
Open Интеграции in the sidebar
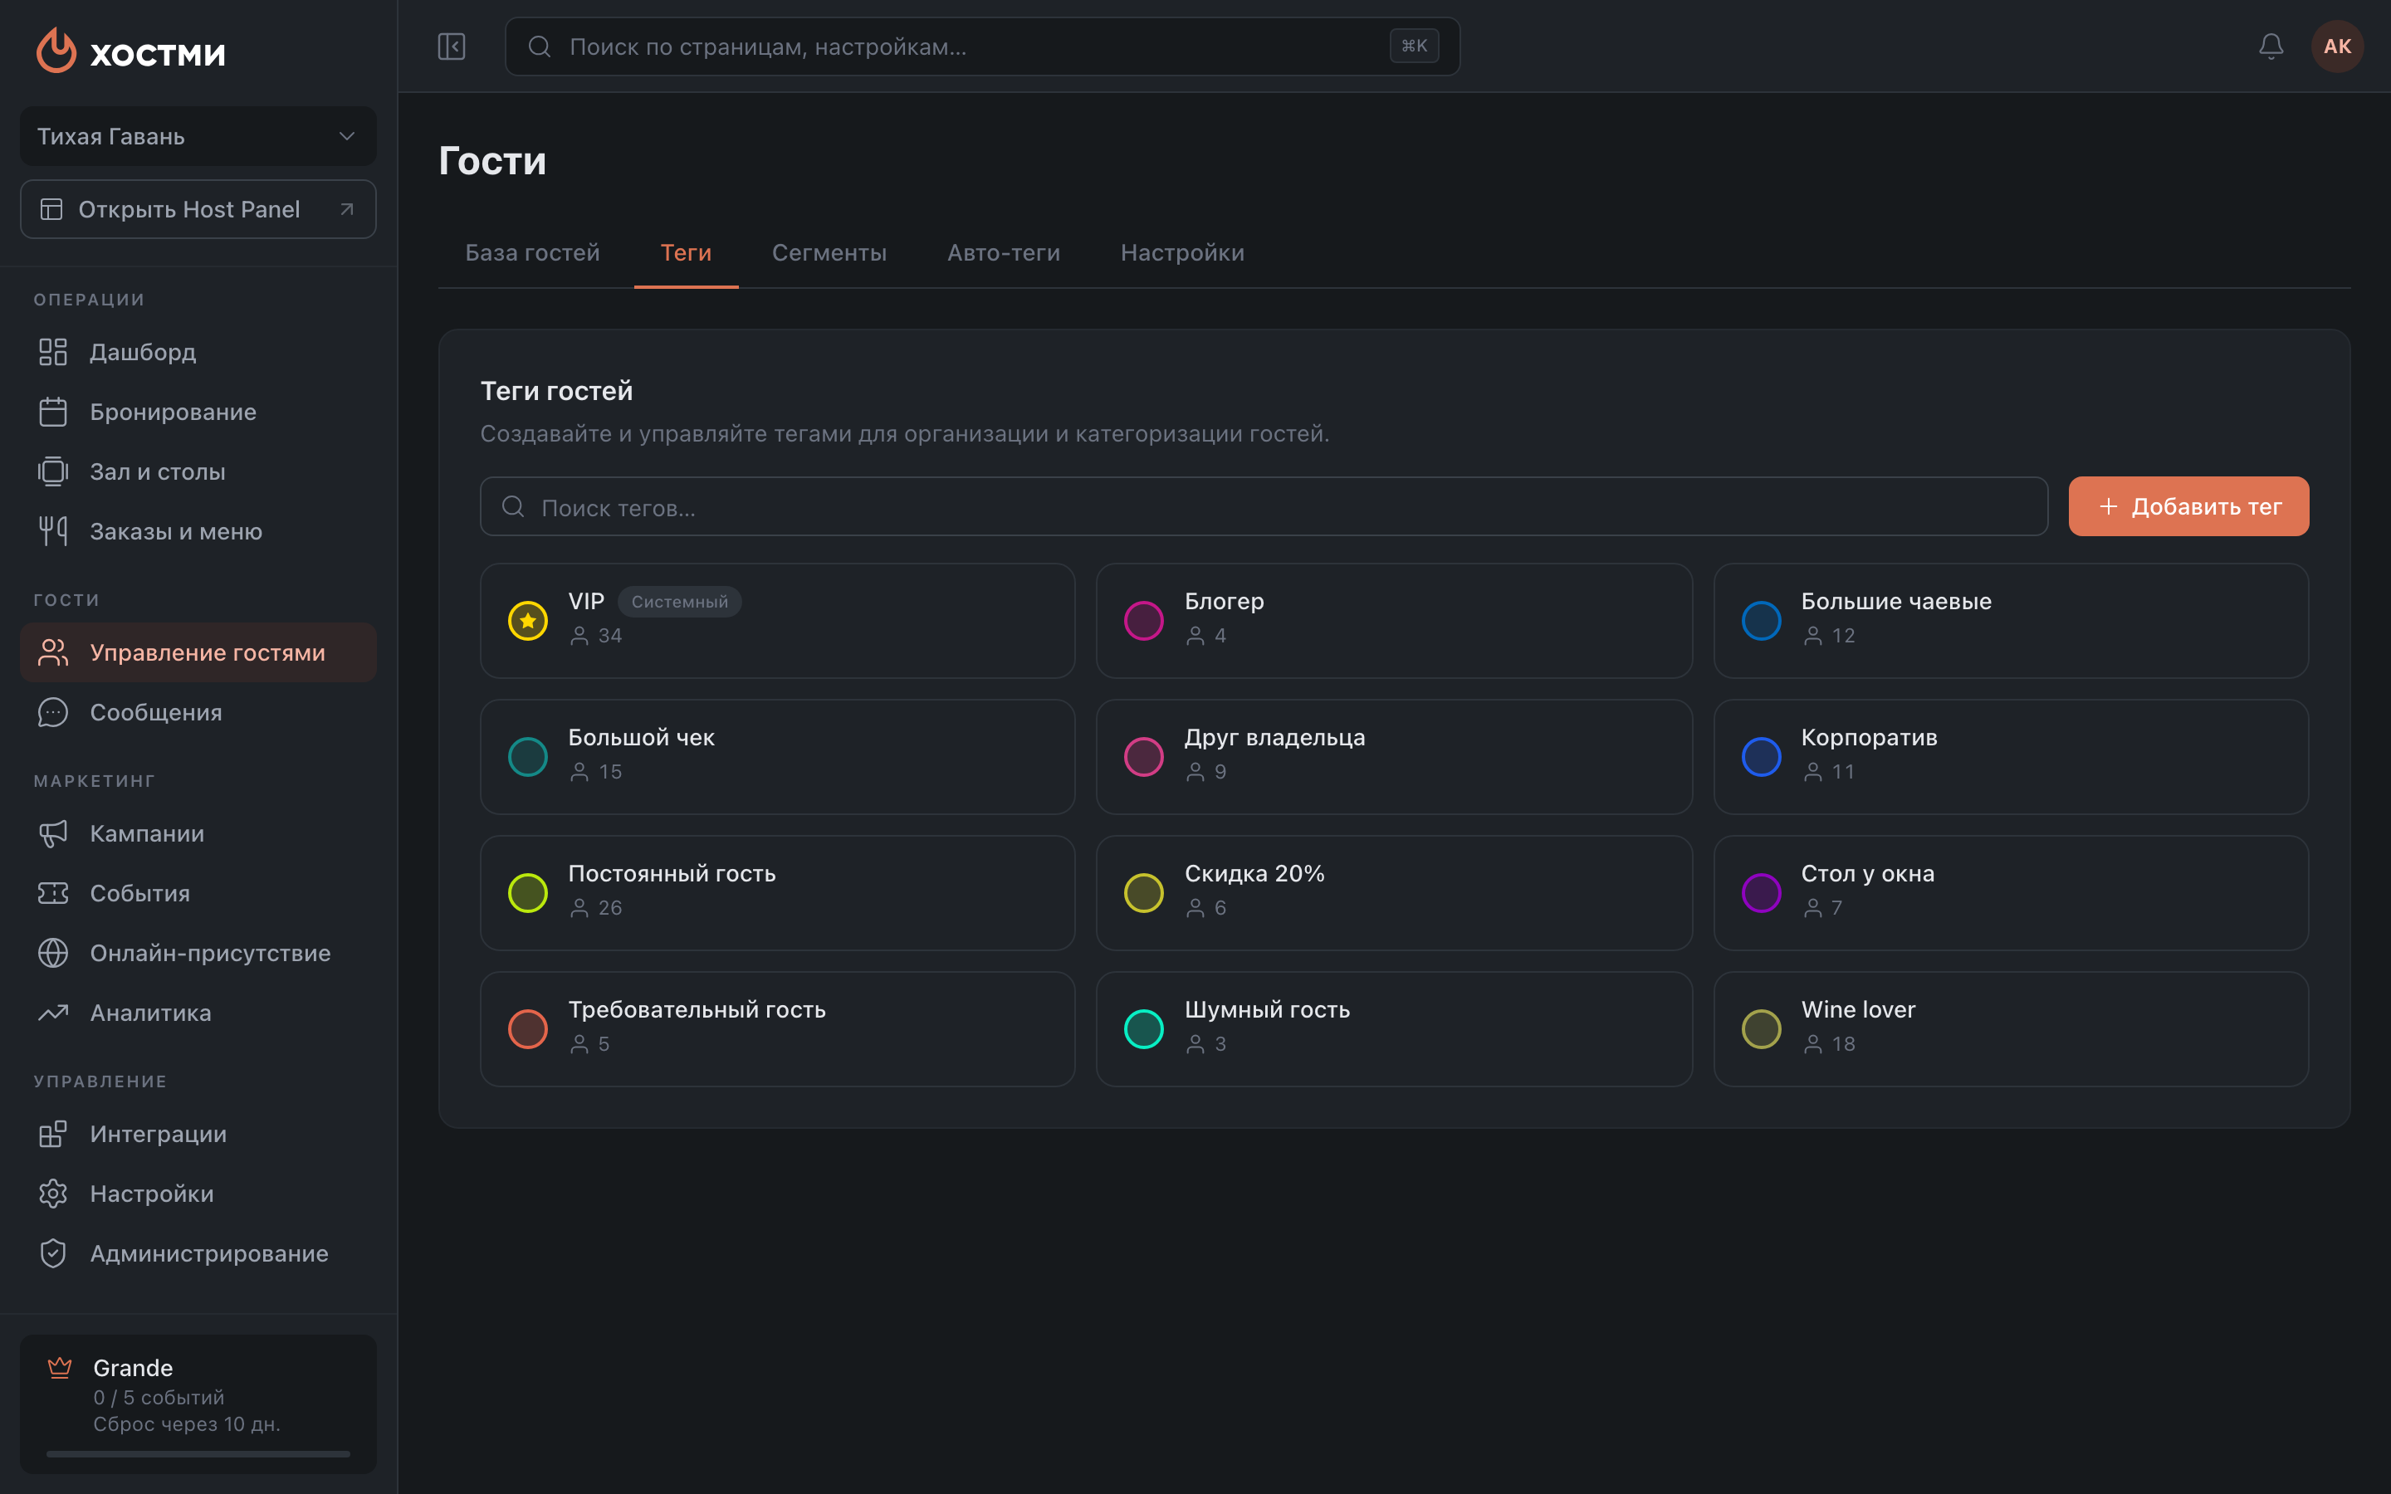(x=198, y=1133)
